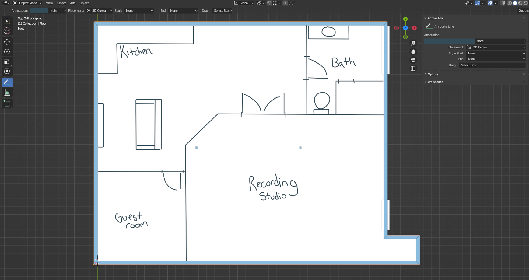Click the pan hand viewport icon
529x280 pixels.
413,51
